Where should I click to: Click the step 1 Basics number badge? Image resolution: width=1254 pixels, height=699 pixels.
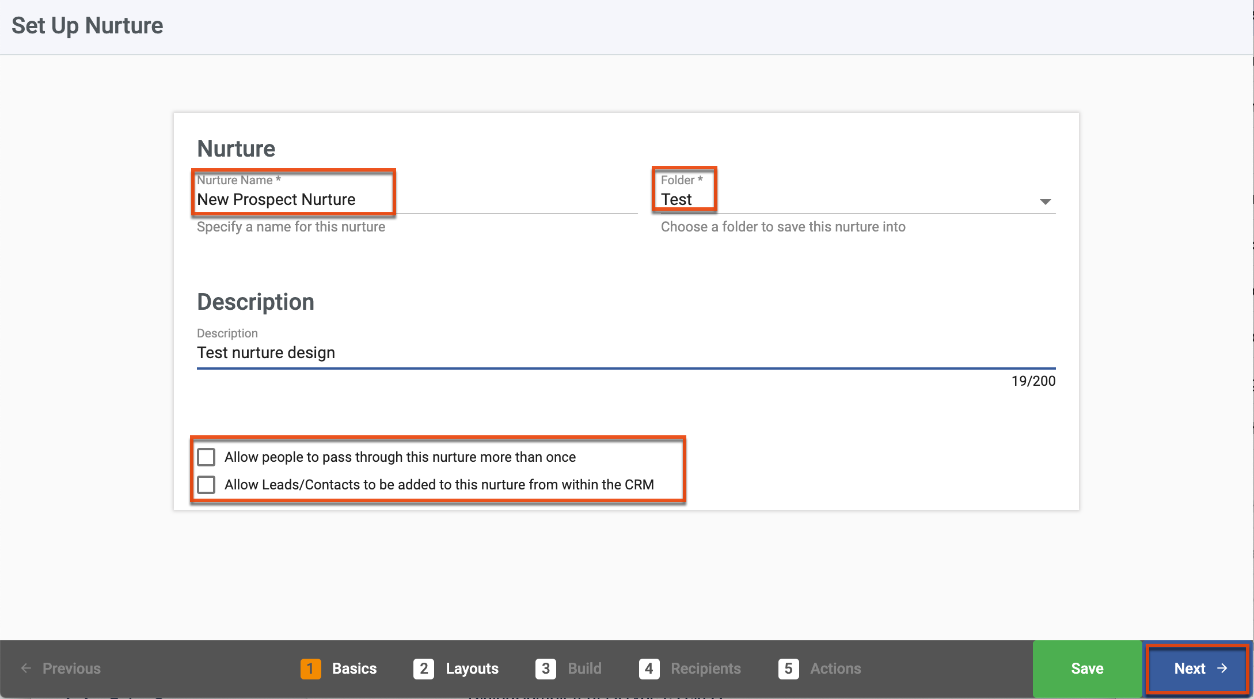tap(310, 668)
